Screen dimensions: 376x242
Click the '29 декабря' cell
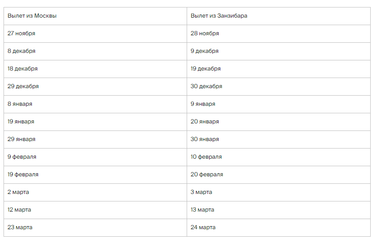pyautogui.click(x=23, y=86)
